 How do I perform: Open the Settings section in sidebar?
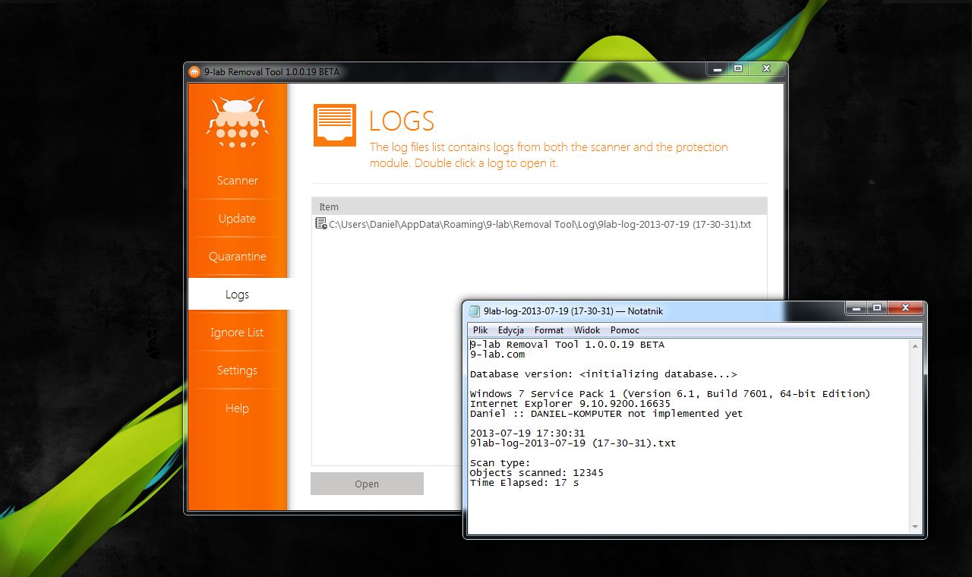click(238, 370)
